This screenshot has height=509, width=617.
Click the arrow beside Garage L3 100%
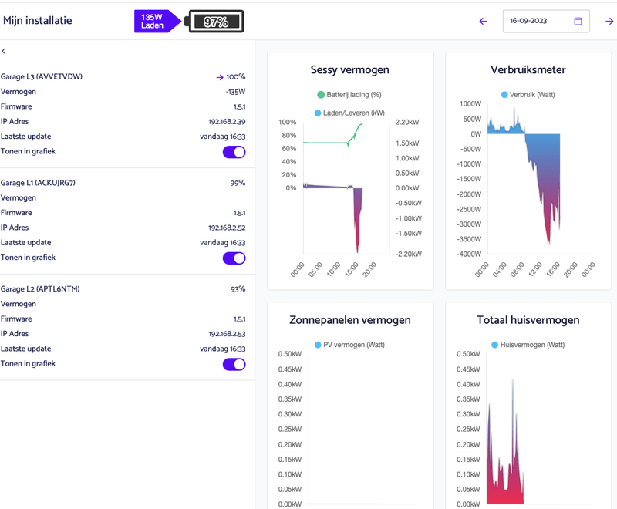click(220, 77)
